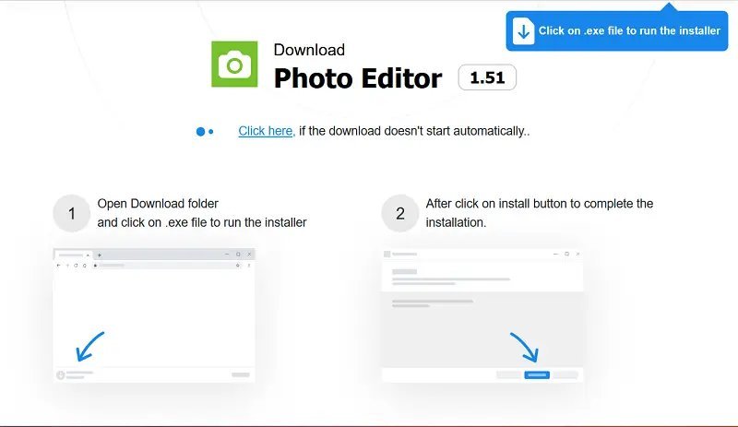Click the bookmark star in browser illustration
The width and height of the screenshot is (738, 427).
click(238, 265)
